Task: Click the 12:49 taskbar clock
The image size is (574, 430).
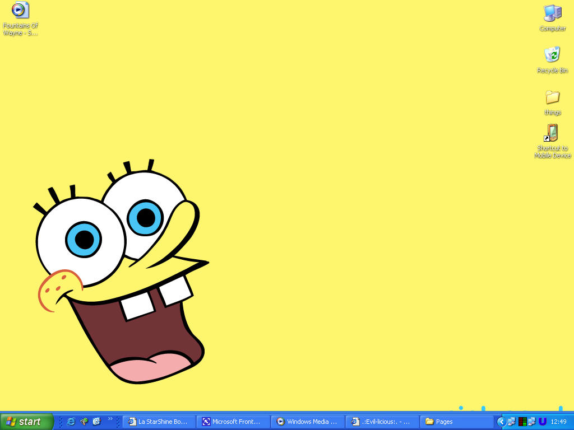Action: (x=559, y=422)
